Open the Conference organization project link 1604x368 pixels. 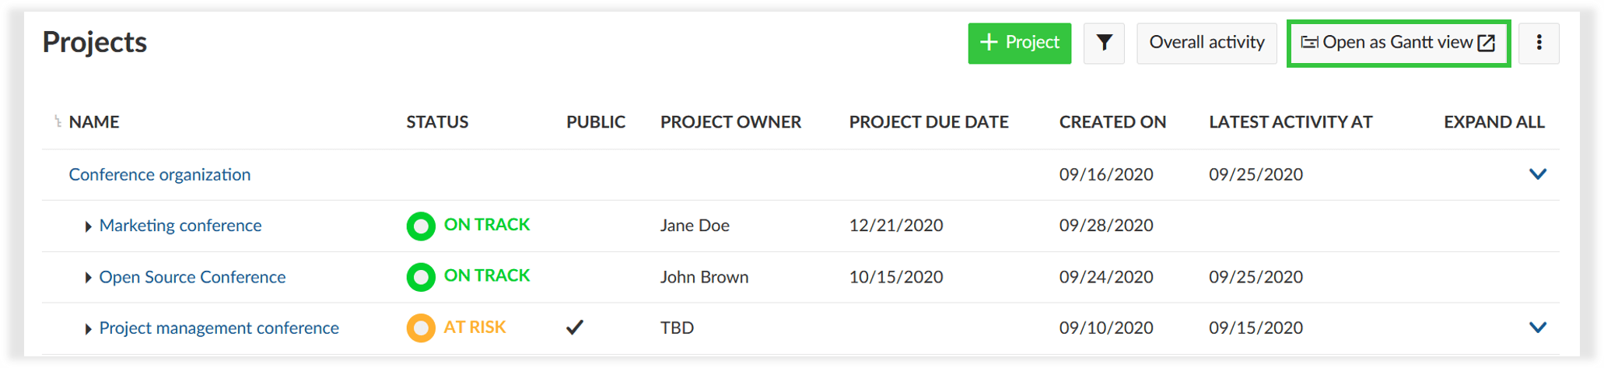point(159,174)
